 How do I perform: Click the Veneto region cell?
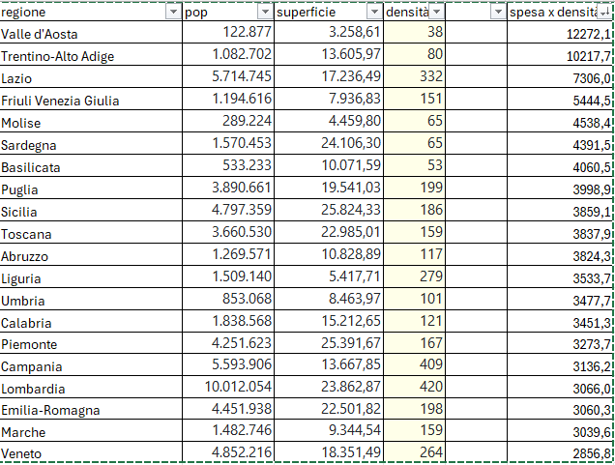click(91, 453)
